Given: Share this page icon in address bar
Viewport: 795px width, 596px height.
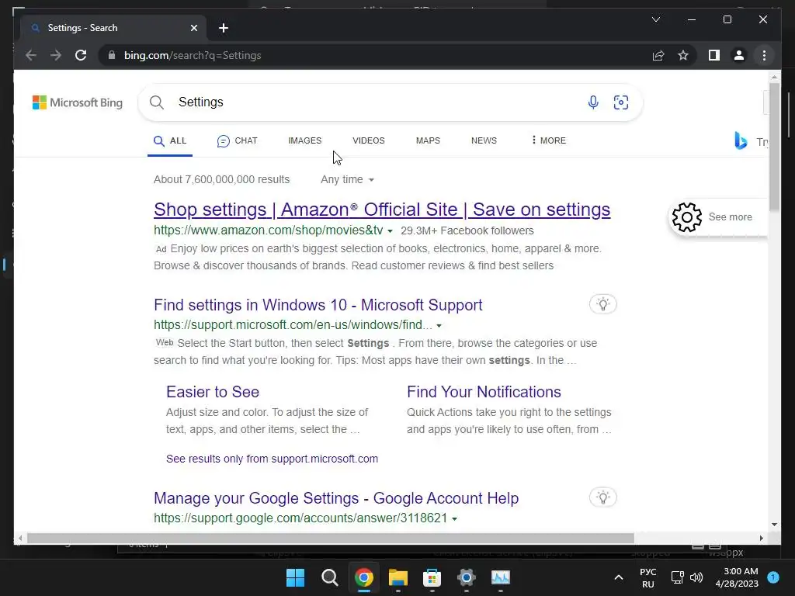Looking at the screenshot, I should pos(658,55).
